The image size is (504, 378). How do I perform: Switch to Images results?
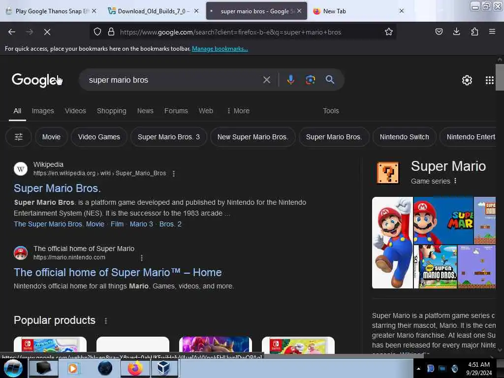[x=43, y=111]
